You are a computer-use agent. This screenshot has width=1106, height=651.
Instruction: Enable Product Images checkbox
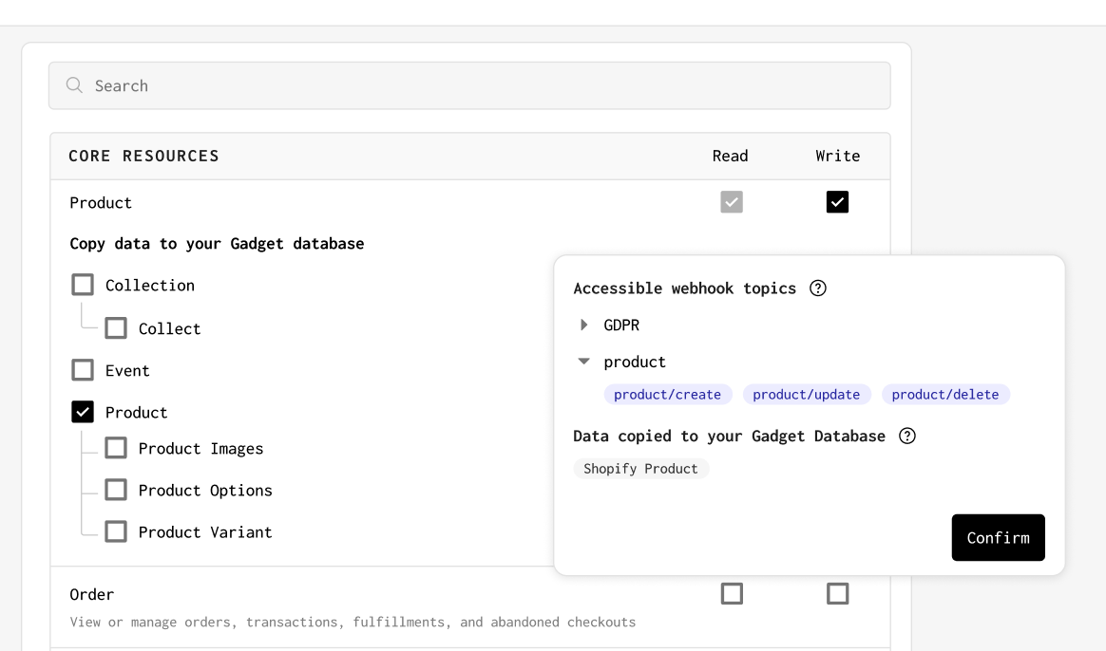[116, 448]
